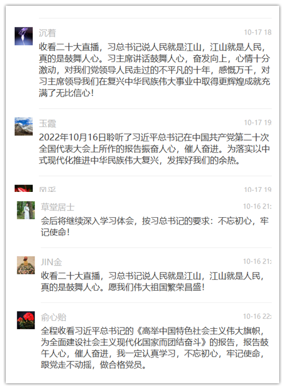Select JIN金's comment ending 繁荣昌盛
285x389 pixels.
click(x=153, y=282)
